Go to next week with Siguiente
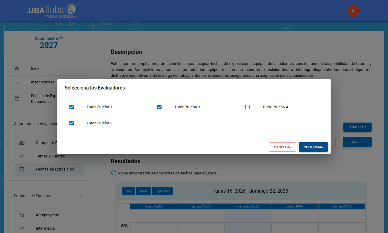Viewport: 388px width, 233px height. [x=162, y=191]
